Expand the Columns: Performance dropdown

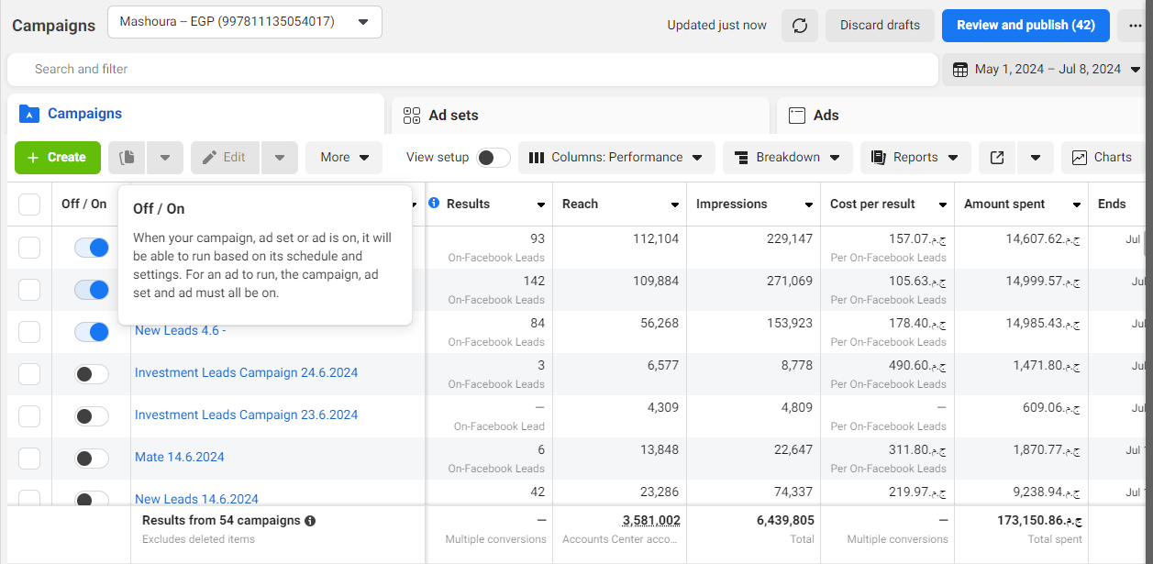click(x=616, y=158)
